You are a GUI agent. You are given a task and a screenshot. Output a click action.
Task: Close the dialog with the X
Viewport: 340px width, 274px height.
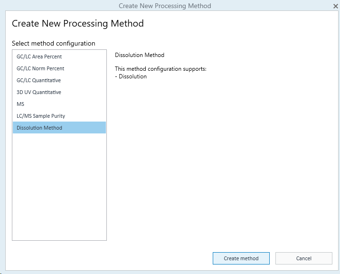point(335,6)
